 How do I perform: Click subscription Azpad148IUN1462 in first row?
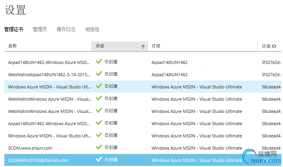169,62
